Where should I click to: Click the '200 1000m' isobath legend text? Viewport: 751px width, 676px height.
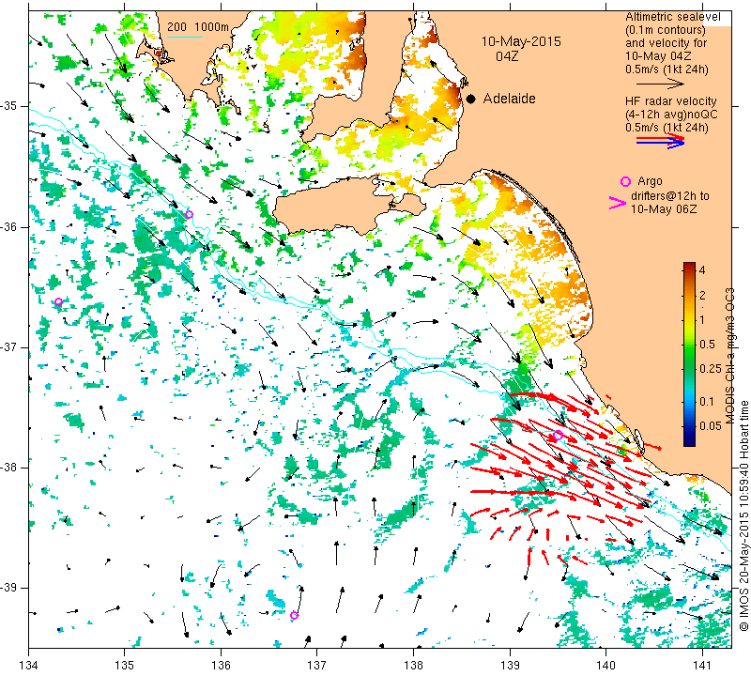[198, 27]
